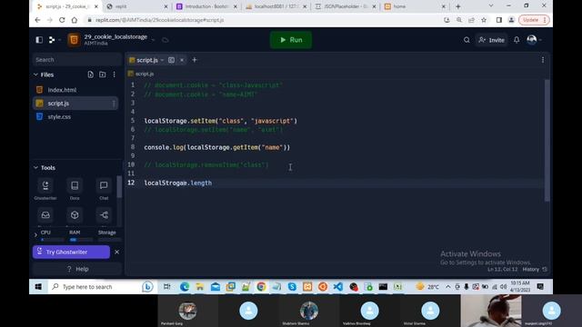Click line 5 localStorage.setItem code
The width and height of the screenshot is (582, 327).
[x=220, y=121]
